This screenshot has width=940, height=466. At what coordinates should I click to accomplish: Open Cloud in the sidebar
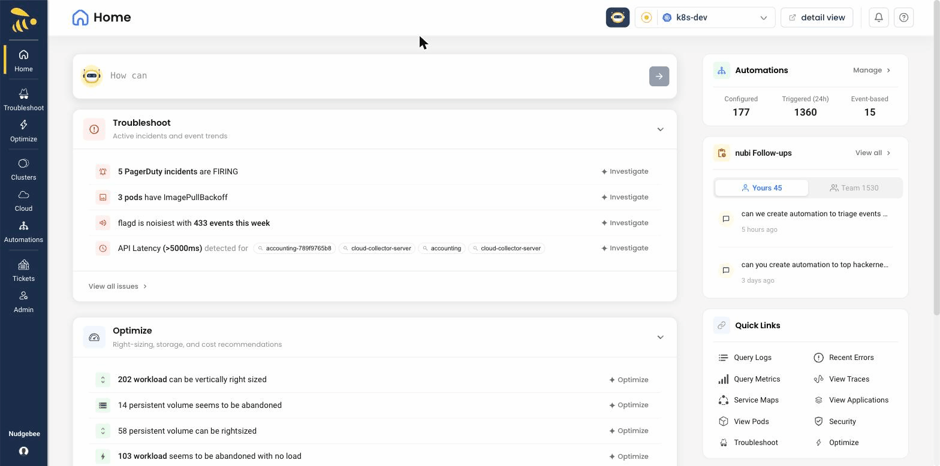coord(23,201)
